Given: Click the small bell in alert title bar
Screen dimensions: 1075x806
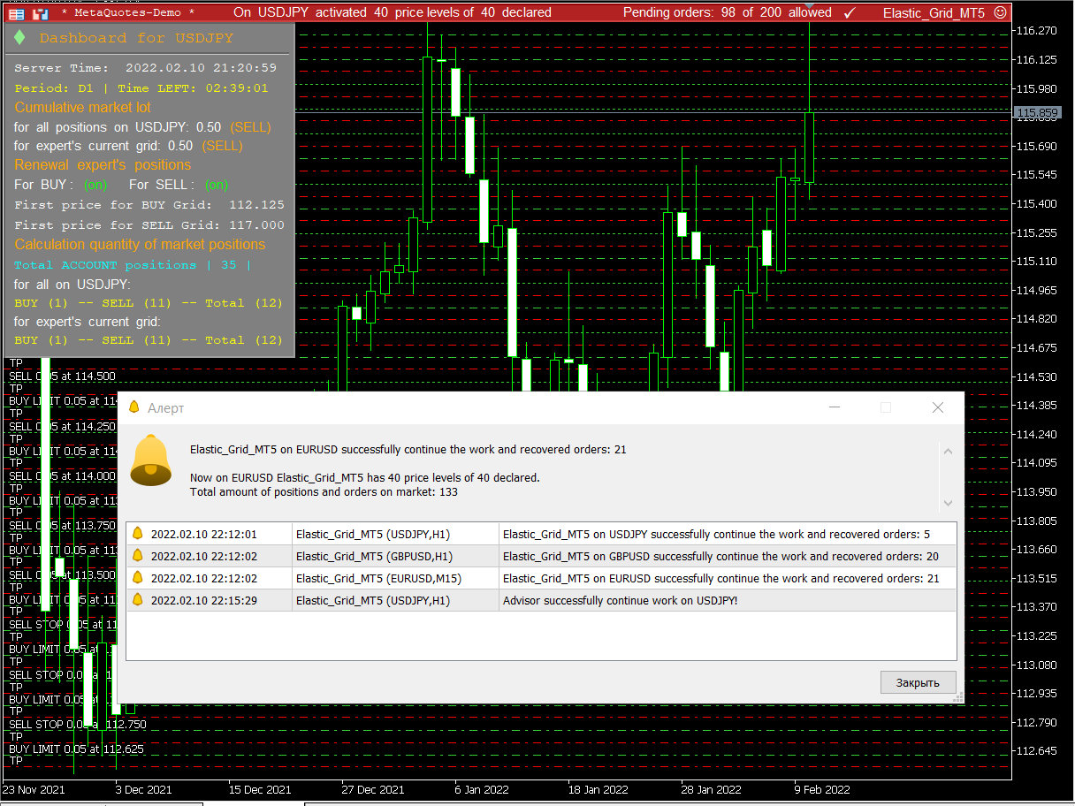Looking at the screenshot, I should pos(134,407).
